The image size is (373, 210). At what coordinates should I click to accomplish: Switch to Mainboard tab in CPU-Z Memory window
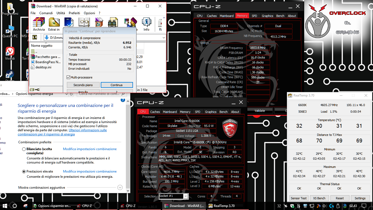point(227,16)
